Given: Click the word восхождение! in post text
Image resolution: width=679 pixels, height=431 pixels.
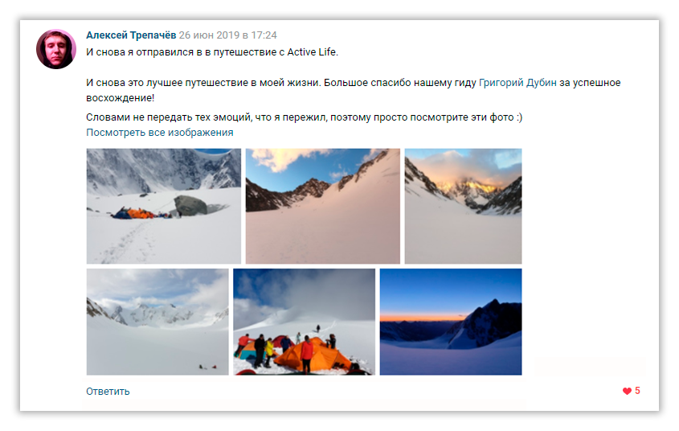Looking at the screenshot, I should point(121,98).
